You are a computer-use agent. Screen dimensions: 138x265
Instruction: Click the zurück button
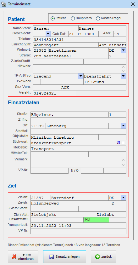pos(103,256)
